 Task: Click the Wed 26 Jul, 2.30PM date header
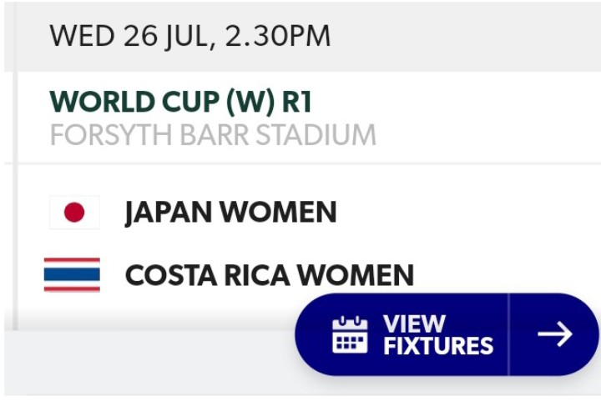[x=189, y=36]
